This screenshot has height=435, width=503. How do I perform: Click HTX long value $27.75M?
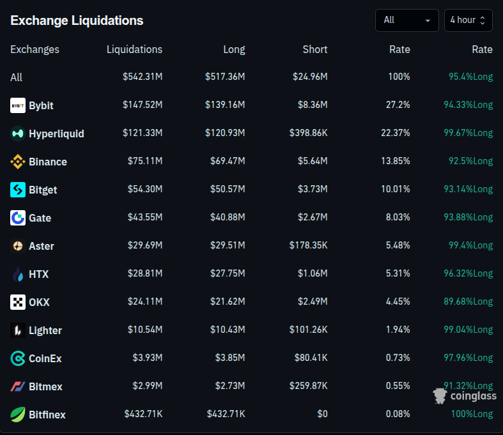(228, 273)
